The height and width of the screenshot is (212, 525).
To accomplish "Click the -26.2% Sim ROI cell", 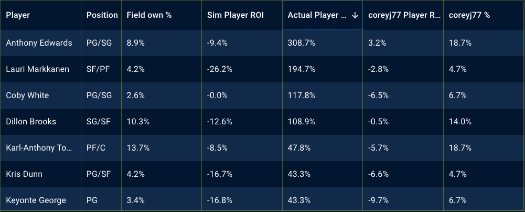I will pos(219,69).
